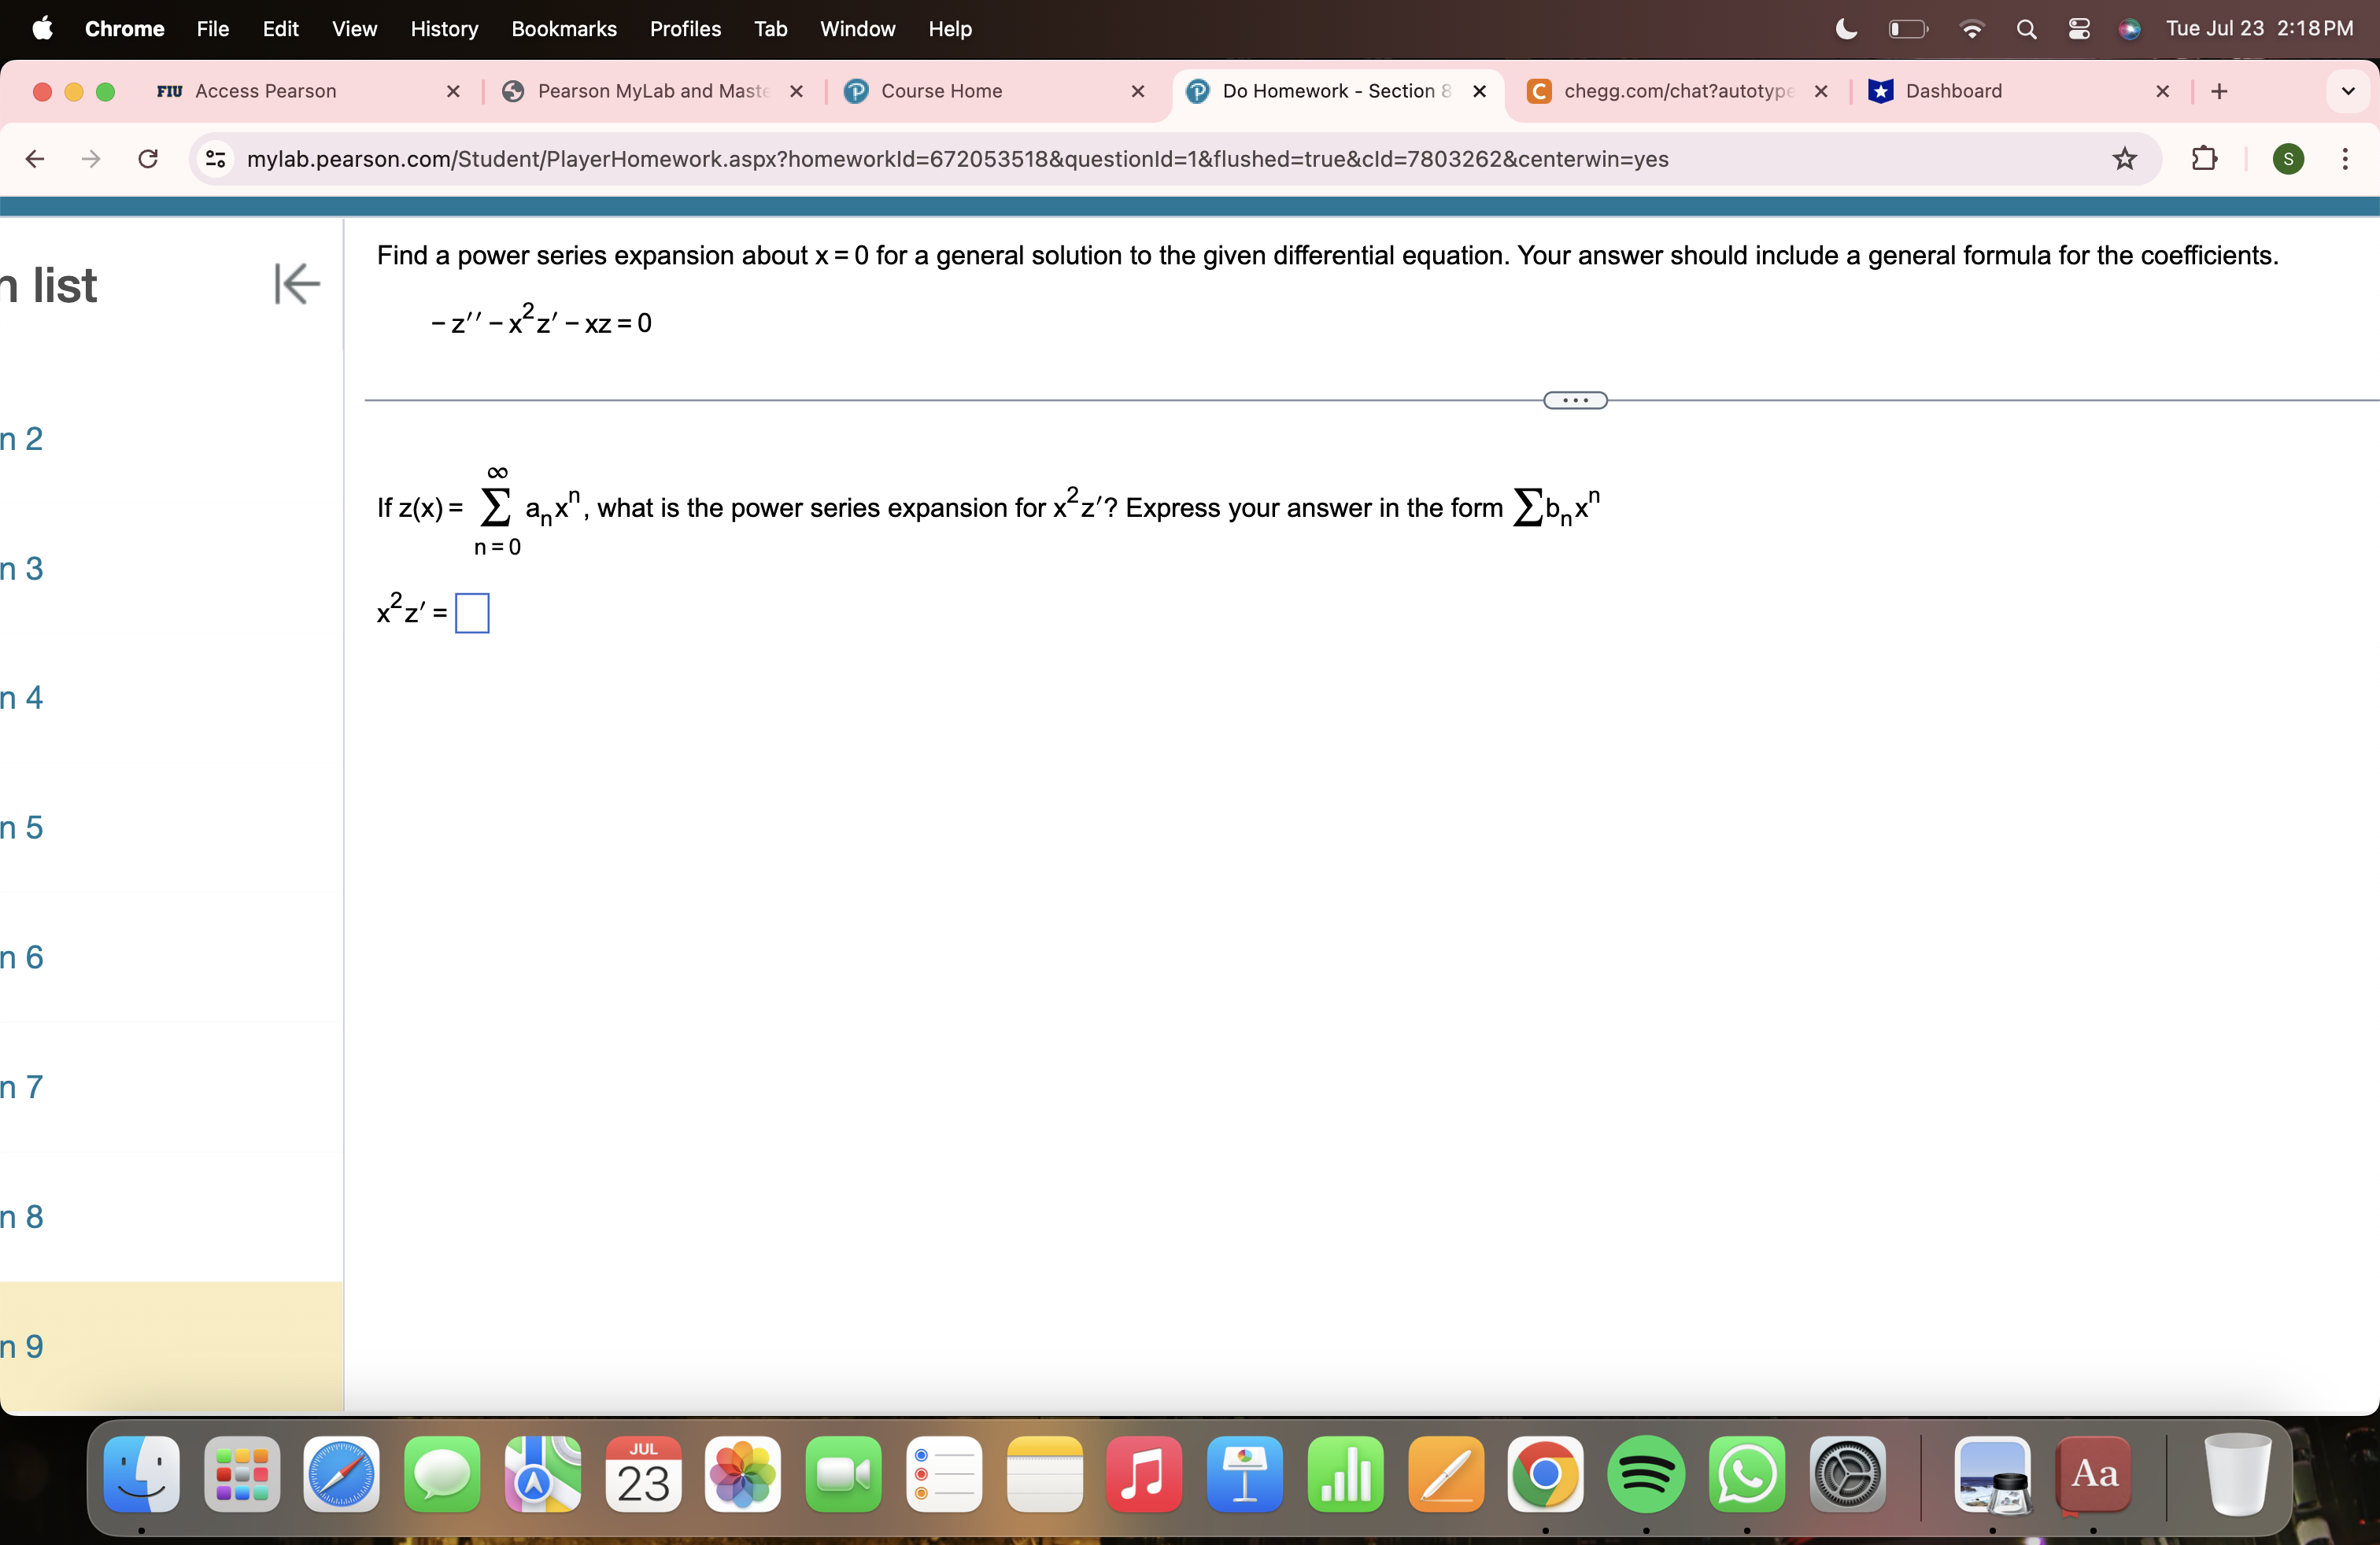The height and width of the screenshot is (1545, 2380).
Task: Click the answer box for x²z'
Action: [x=471, y=613]
